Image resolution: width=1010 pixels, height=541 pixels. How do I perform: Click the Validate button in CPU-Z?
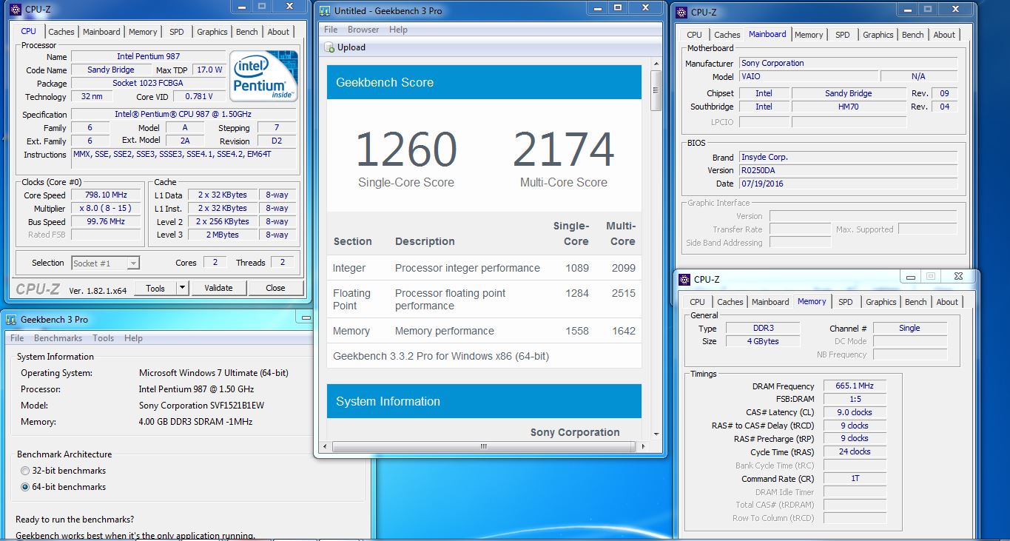click(218, 288)
